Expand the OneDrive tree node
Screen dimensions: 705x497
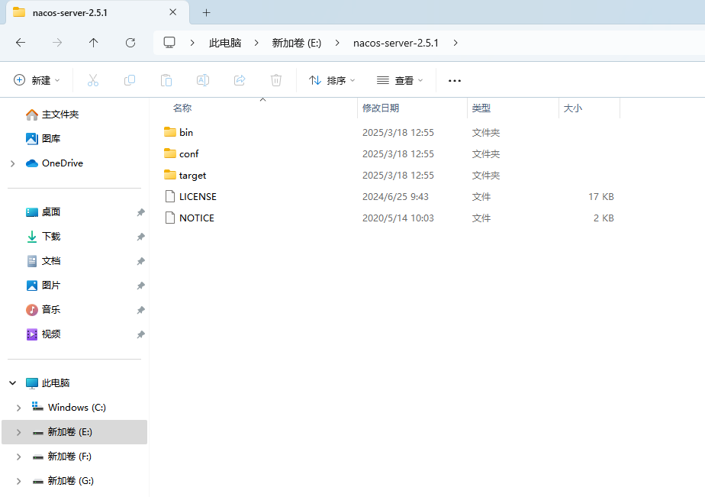12,163
